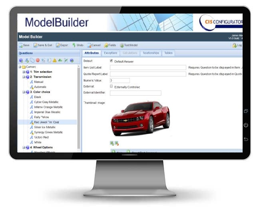Open the Calculations tab
Screen dimensions: 259x209
130,53
